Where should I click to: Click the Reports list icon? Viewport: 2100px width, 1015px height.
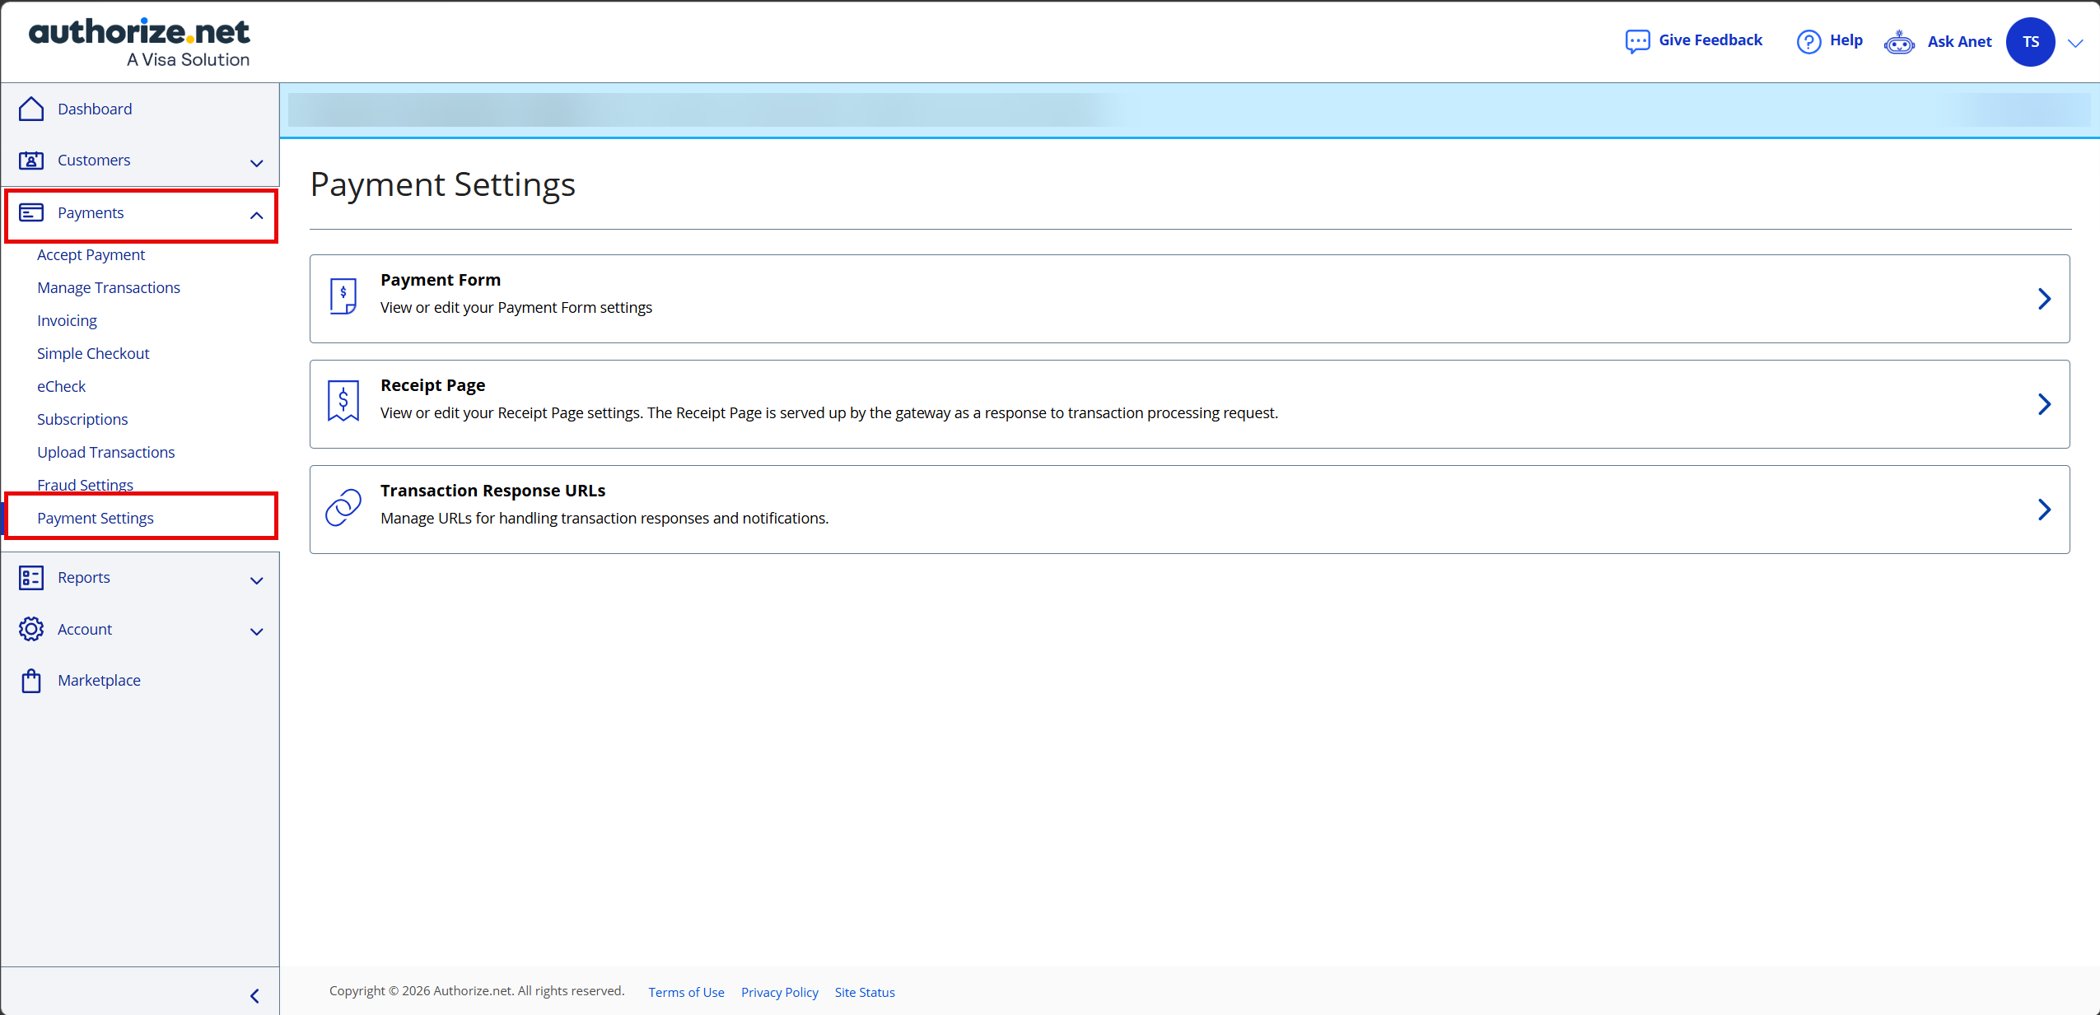[x=31, y=578]
